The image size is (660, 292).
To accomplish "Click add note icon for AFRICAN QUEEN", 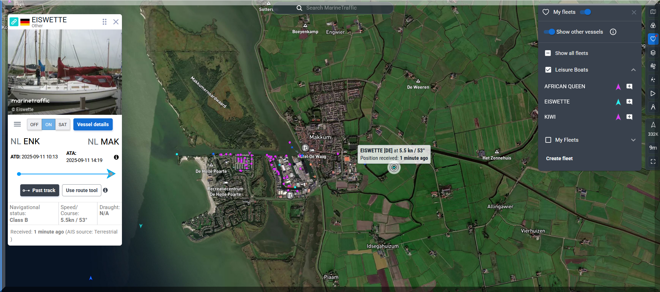I will point(629,86).
